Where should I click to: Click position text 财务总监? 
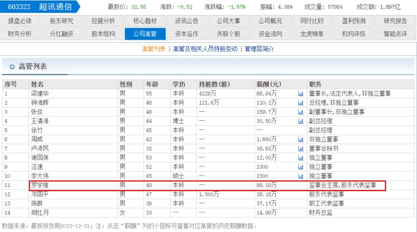tap(321, 213)
